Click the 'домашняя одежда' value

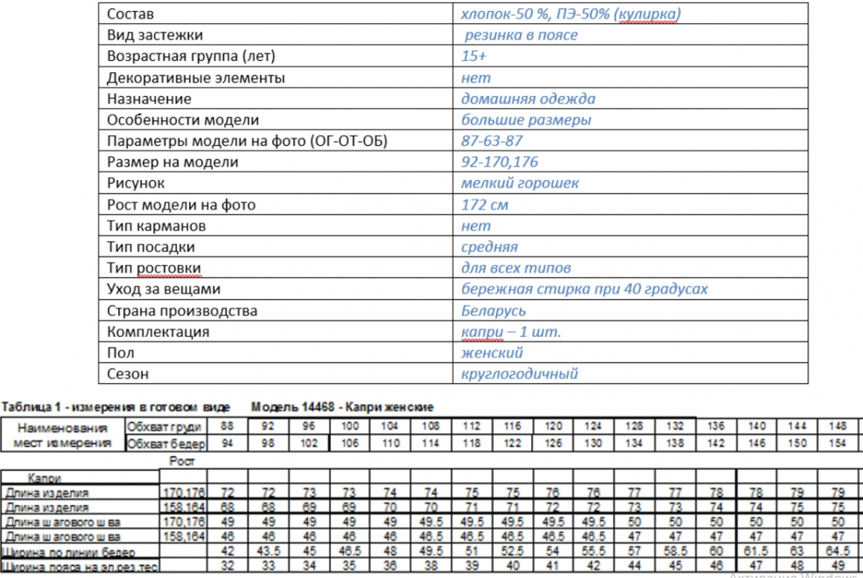coord(527,99)
